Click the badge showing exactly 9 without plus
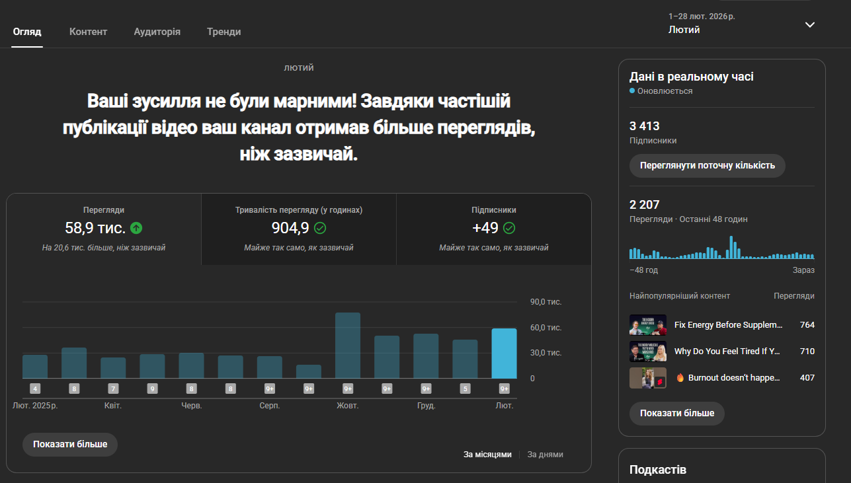 pos(152,389)
